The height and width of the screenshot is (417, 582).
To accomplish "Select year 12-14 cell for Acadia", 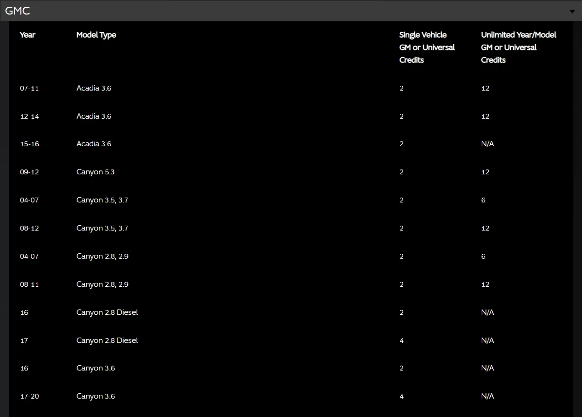I will click(29, 117).
